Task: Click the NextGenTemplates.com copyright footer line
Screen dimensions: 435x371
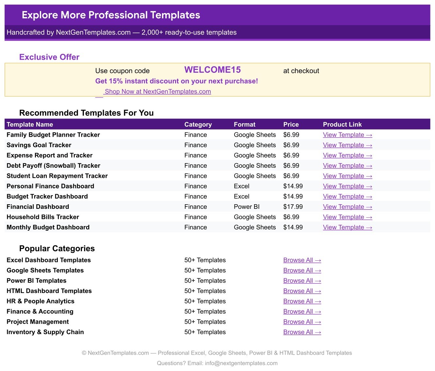Action: [217, 353]
